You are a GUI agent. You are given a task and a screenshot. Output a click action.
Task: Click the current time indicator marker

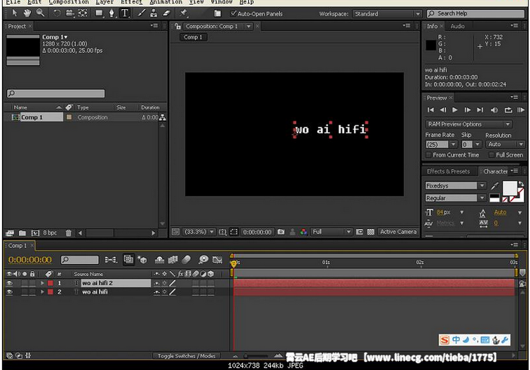[x=234, y=263]
